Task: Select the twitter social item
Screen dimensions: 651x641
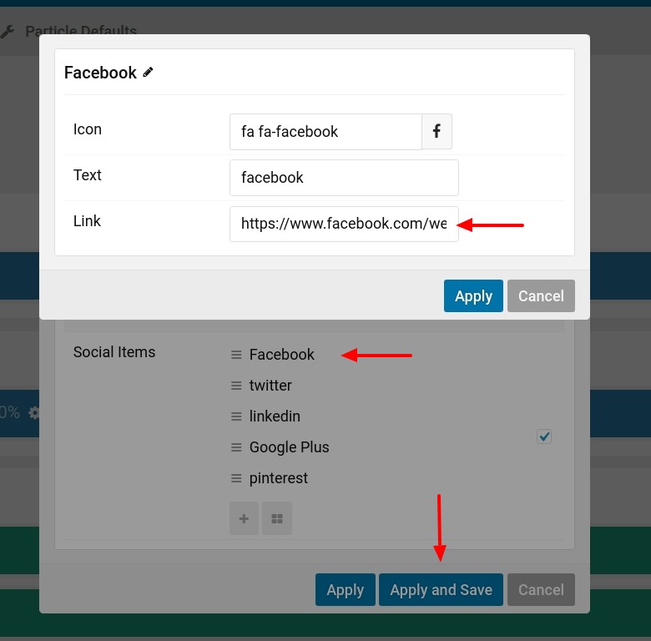Action: point(270,386)
